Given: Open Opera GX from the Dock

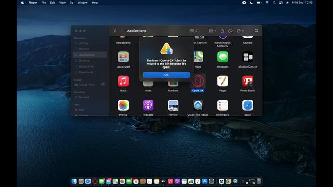Looking at the screenshot, I should click(x=95, y=181).
